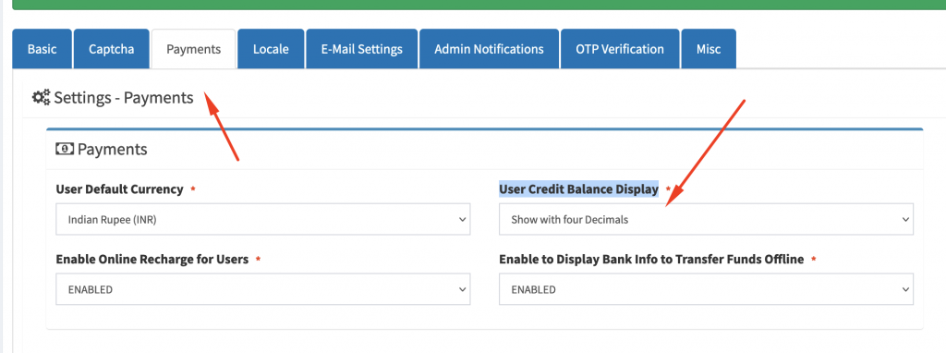Open the E-Mail Settings tab

(362, 49)
